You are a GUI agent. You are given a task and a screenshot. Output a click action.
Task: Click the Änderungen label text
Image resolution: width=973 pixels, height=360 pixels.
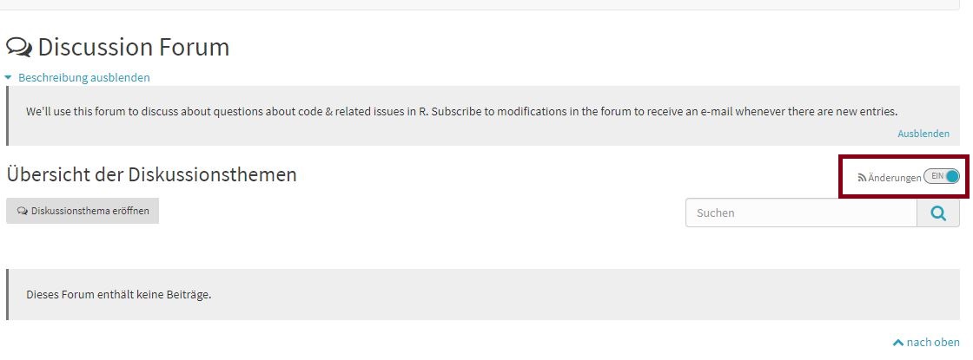click(894, 178)
